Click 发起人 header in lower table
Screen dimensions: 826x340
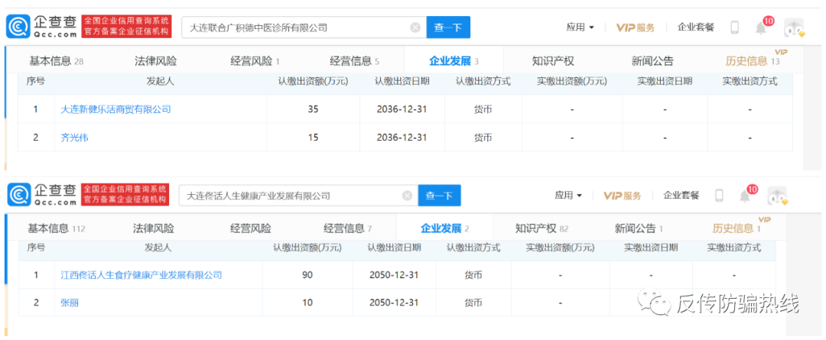coord(158,247)
